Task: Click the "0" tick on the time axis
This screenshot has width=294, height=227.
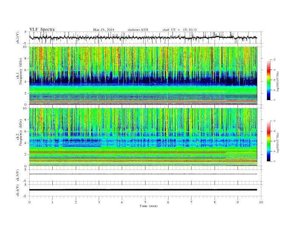Action: coord(29,202)
